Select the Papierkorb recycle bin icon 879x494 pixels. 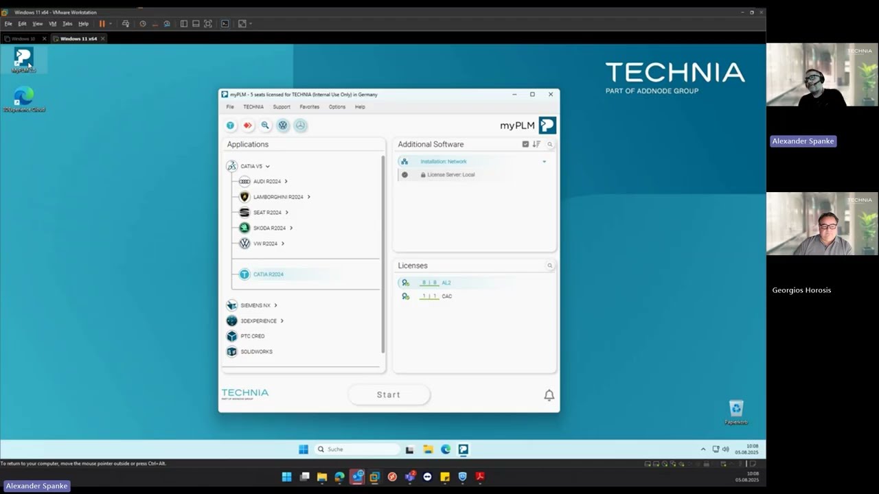(x=736, y=412)
